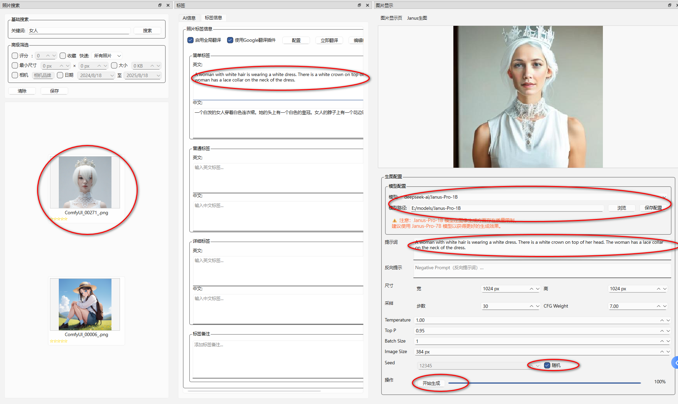The height and width of the screenshot is (404, 678).
Task: Switch to the Janus生图 tab
Action: point(417,18)
